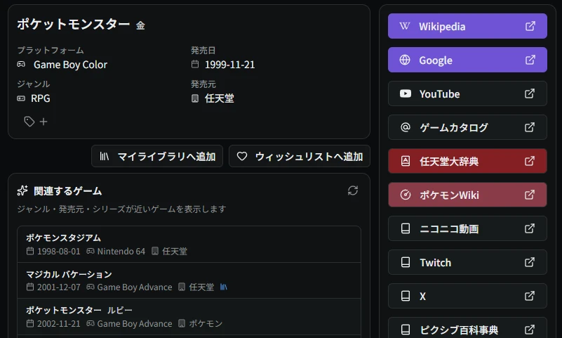Screen dimensions: 562x338
Task: Click the RPG genre value
Action: click(x=41, y=98)
